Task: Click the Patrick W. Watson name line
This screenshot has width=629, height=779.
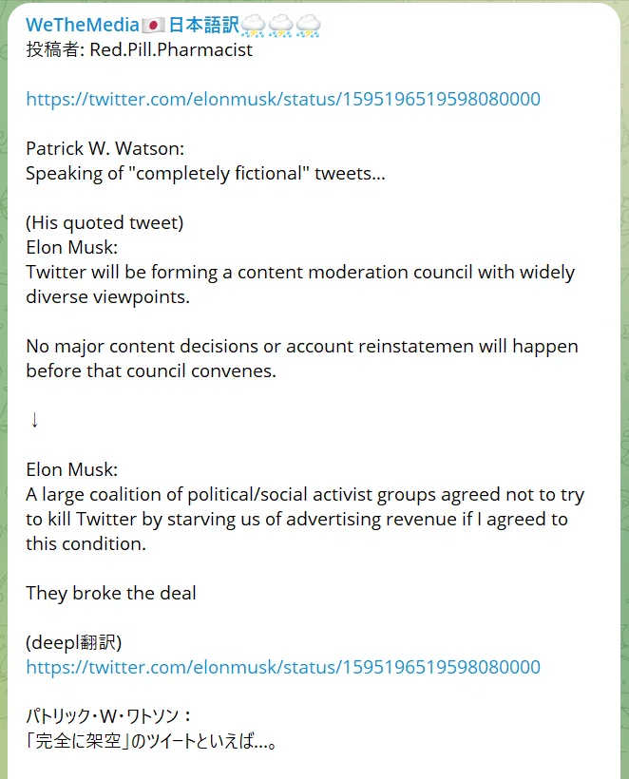Action: 105,148
